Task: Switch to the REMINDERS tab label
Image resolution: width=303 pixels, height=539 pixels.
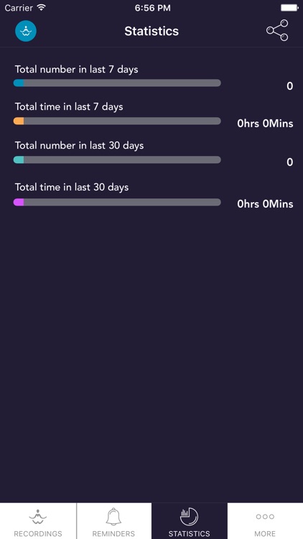Action: [x=113, y=534]
